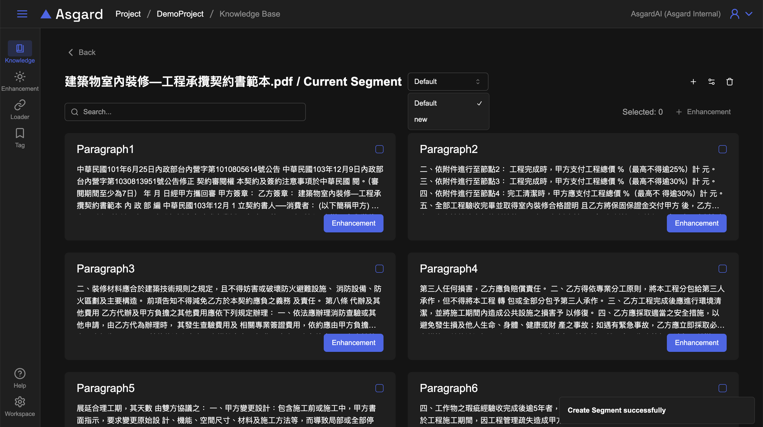Click the Knowledge sidebar icon
Image resolution: width=763 pixels, height=427 pixels.
(20, 49)
